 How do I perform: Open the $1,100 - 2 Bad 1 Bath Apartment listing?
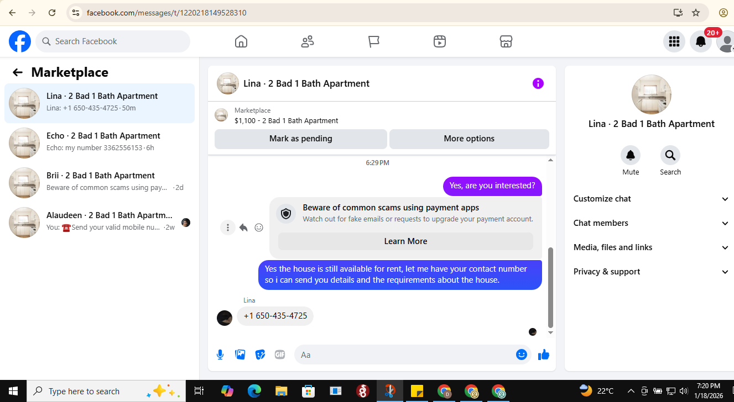286,120
